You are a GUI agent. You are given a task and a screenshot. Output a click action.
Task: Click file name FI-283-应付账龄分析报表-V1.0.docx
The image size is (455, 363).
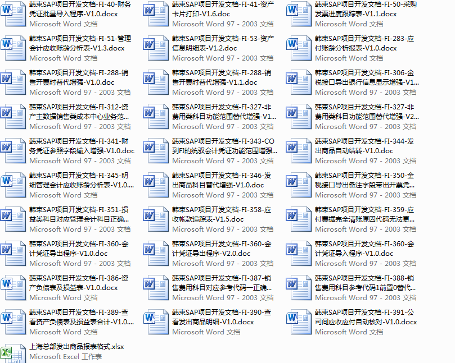tap(364, 43)
